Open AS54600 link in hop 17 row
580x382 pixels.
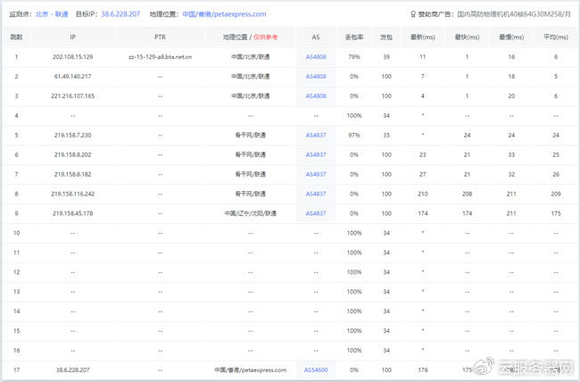316,370
